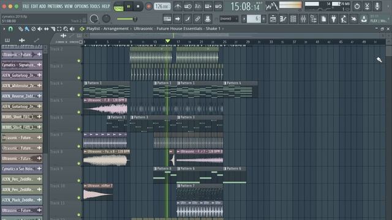The image size is (392, 220).
Task: Open the FILE menu
Action: [x=26, y=6]
